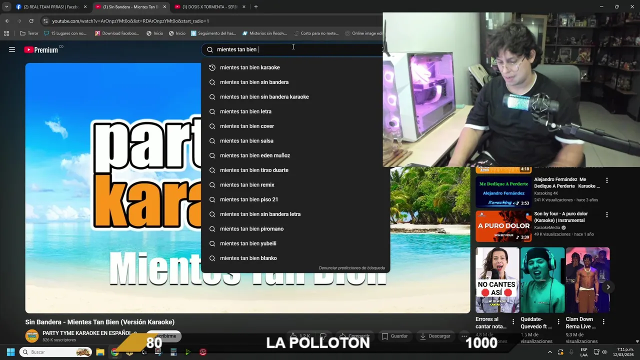Image resolution: width=640 pixels, height=360 pixels.
Task: Open PARTY TYME KARAOKE EN ESPAÑOL channel name
Action: point(86,333)
